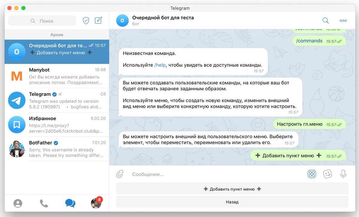Open the three-dot chat options menu
Image resolution: width=359 pixels, height=217 pixels.
[343, 21]
